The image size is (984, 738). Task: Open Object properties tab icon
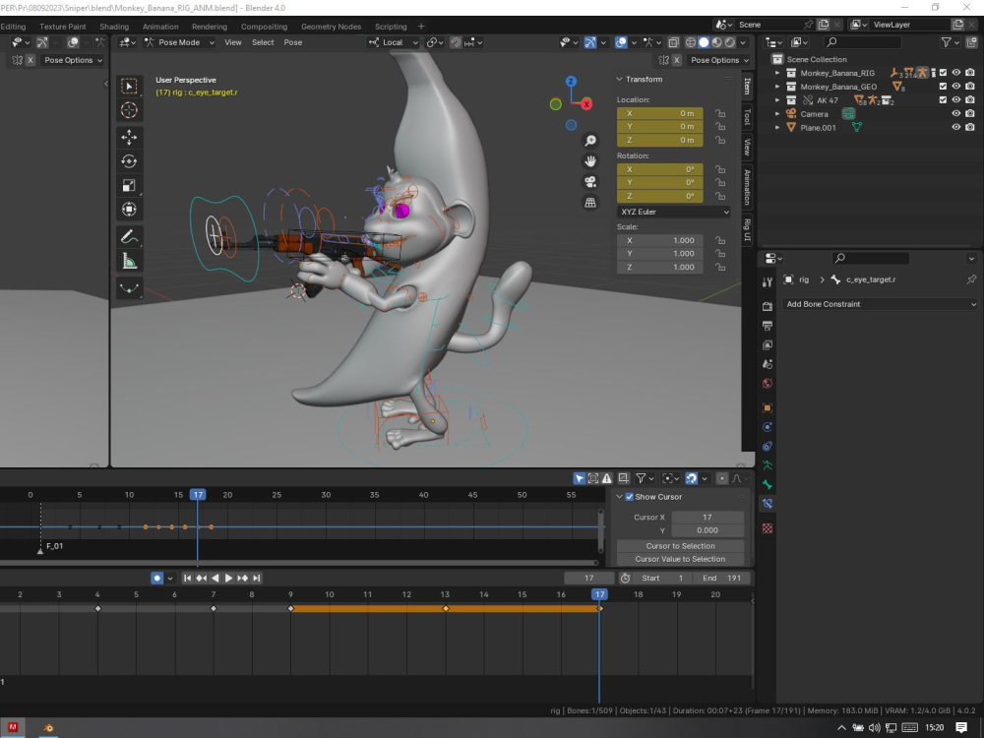(767, 408)
